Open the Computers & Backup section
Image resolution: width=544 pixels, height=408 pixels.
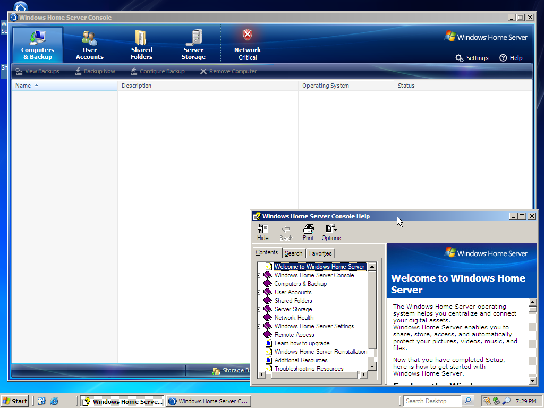[x=37, y=45]
